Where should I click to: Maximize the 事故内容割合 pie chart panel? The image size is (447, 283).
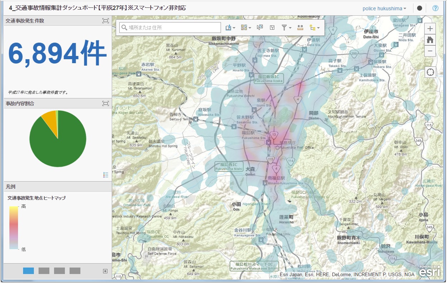click(105, 103)
